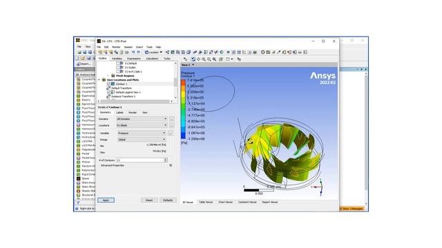This screenshot has height=248, width=442.
Task: Click the filter funnel icon in Workbench toolbox
Action: pyautogui.click(x=78, y=203)
